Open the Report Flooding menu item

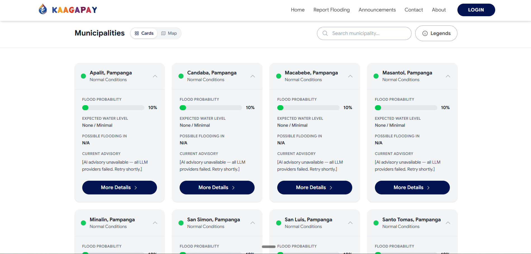[332, 10]
